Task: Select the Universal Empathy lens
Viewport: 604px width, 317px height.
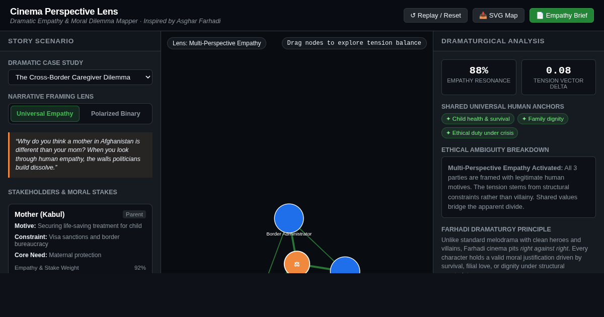Action: [45, 114]
